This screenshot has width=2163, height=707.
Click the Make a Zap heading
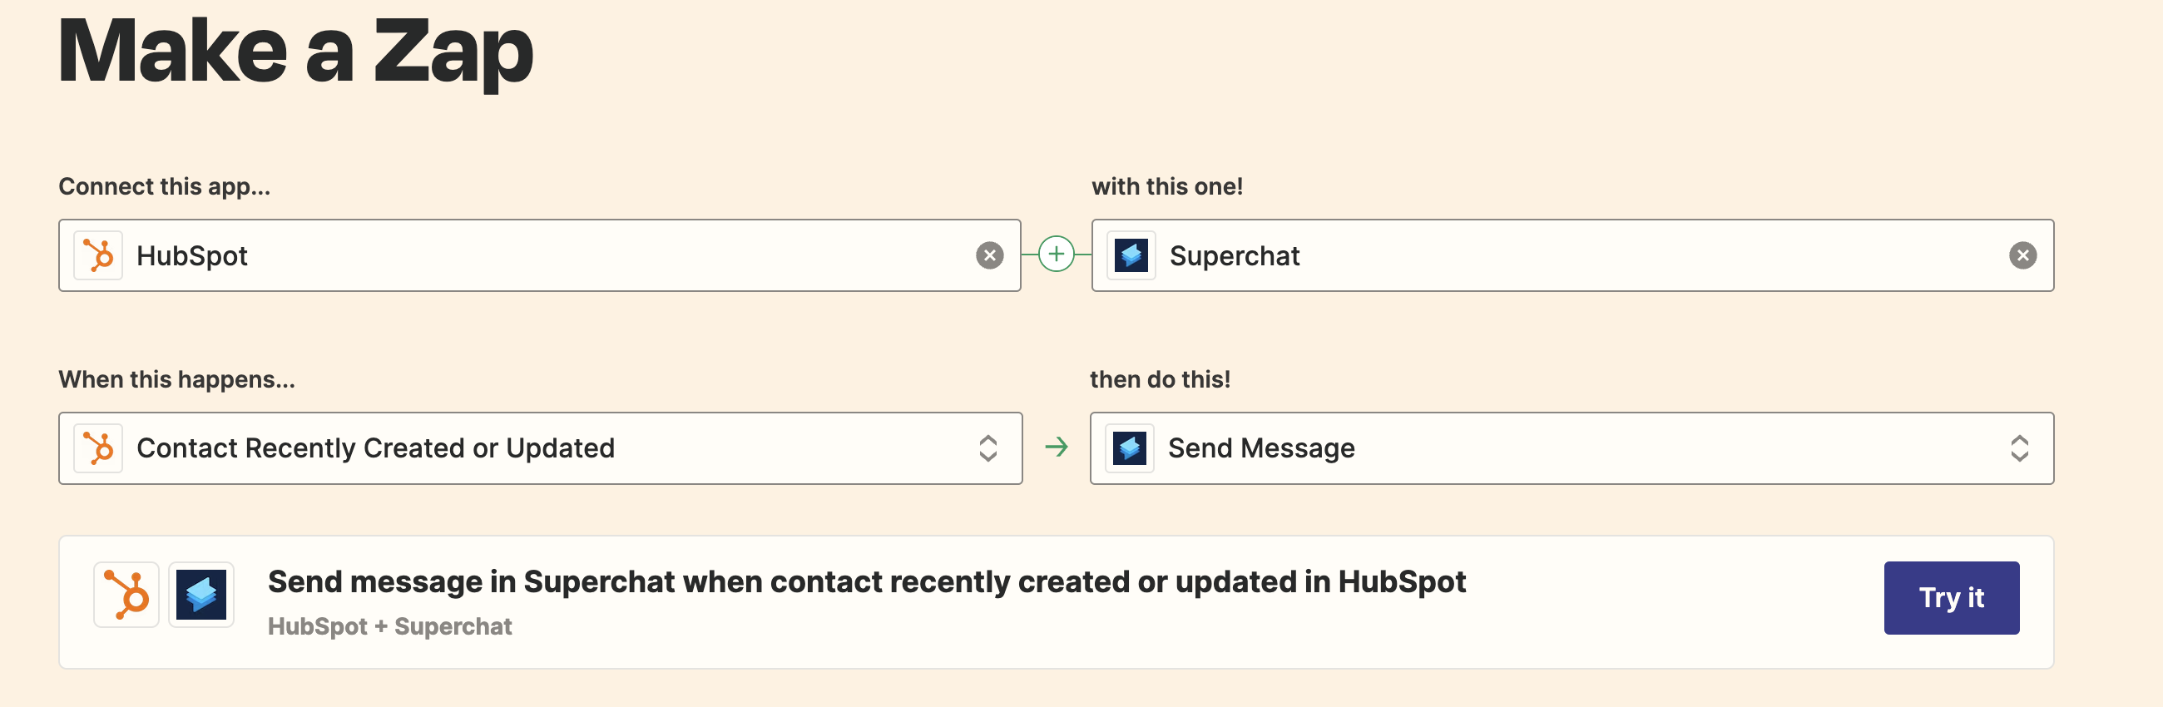click(295, 51)
